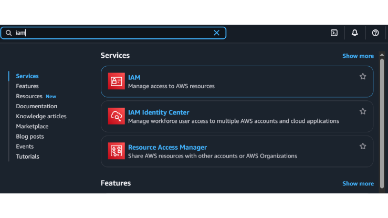
Task: Go to Documentation results category
Action: [x=36, y=106]
